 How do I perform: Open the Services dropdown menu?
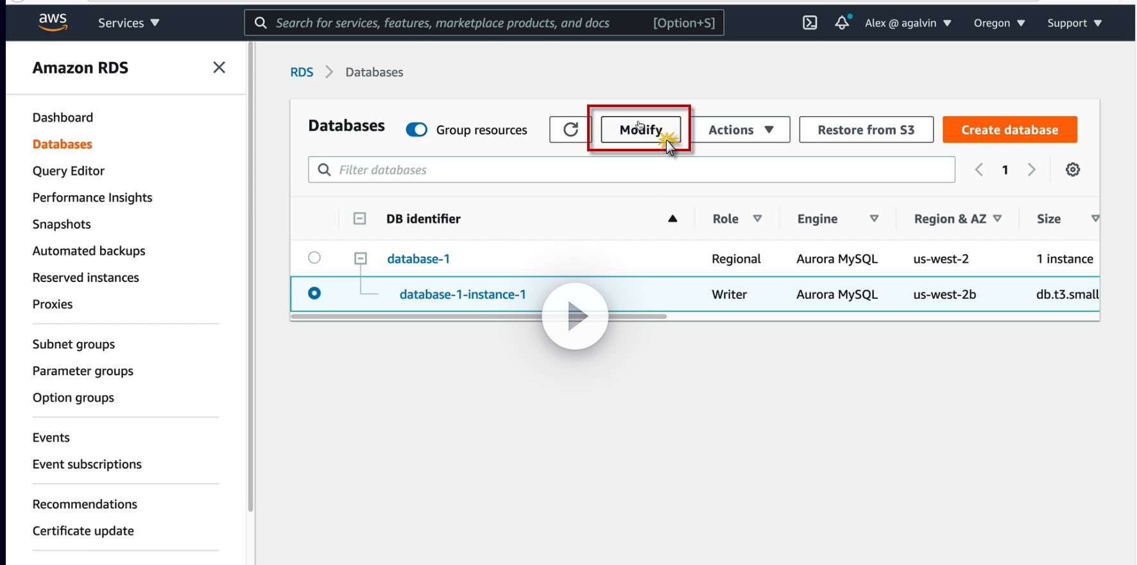(128, 23)
